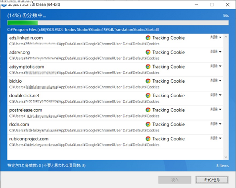
Task: Click the Chrome icon in rubiconproject.com row
Action: click(x=148, y=139)
